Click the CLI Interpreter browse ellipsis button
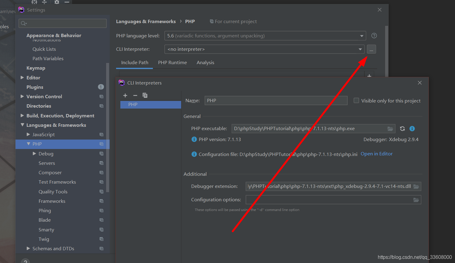Image resolution: width=455 pixels, height=263 pixels. (371, 49)
